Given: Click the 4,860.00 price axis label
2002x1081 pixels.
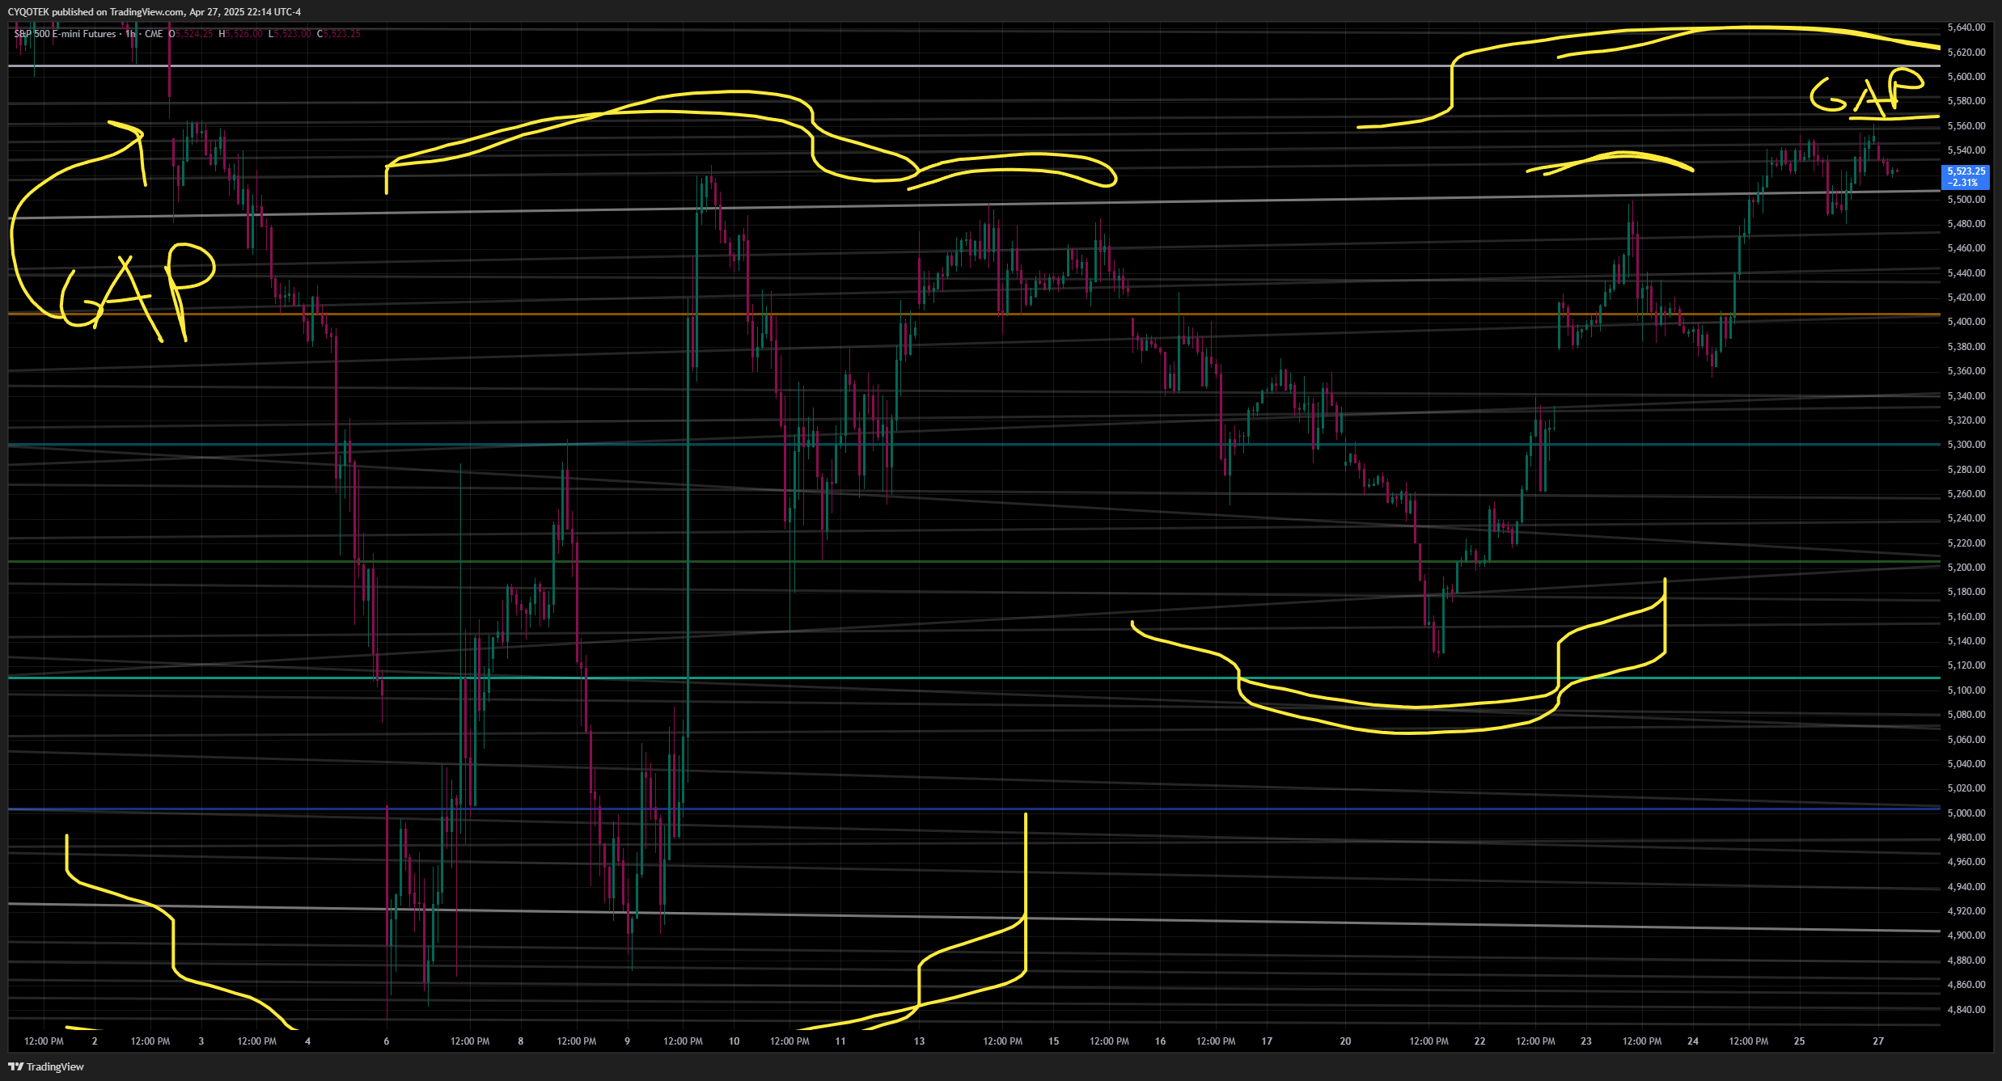Looking at the screenshot, I should pos(1966,985).
